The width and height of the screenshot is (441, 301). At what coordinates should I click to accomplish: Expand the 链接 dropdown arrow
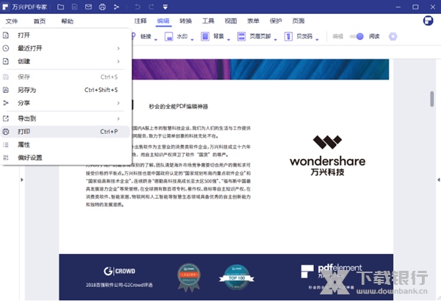tap(156, 40)
